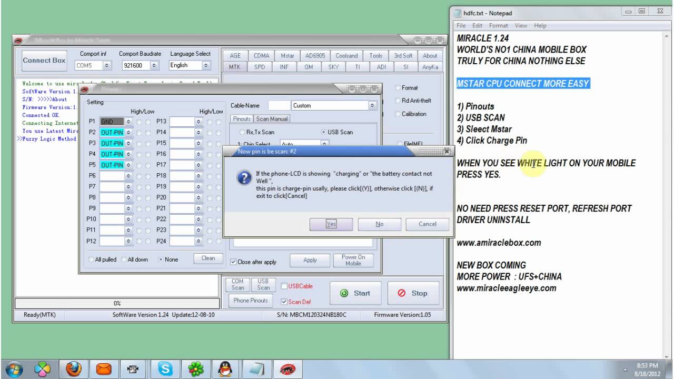Screen dimensions: 674x379
Task: Switch to the SPD tab
Action: [x=260, y=67]
